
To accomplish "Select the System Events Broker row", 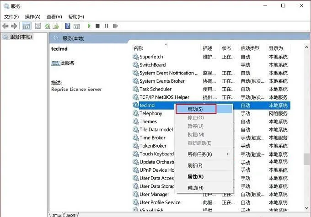I will point(210,81).
